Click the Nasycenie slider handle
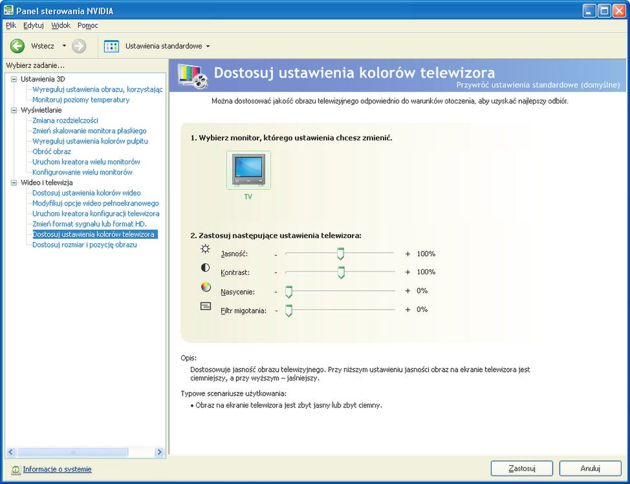Image resolution: width=630 pixels, height=484 pixels. 288,292
